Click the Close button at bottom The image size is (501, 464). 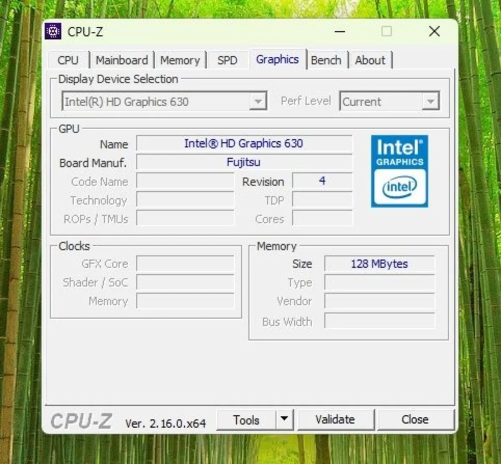pyautogui.click(x=415, y=419)
